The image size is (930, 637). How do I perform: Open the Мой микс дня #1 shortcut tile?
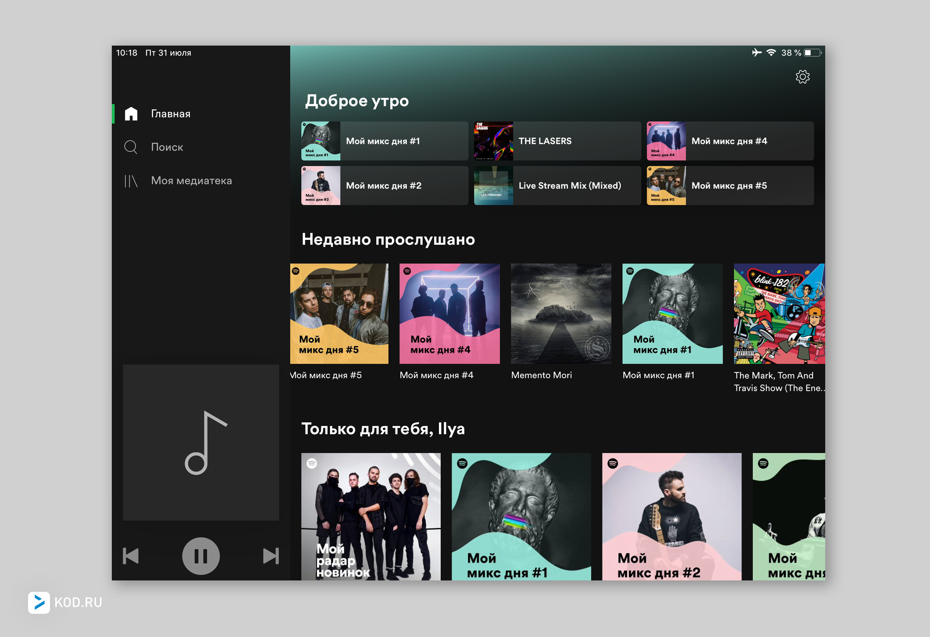pos(385,141)
